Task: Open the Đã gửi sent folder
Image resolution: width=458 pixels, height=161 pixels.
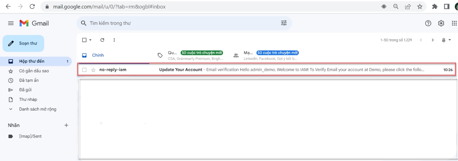Action: click(x=25, y=90)
